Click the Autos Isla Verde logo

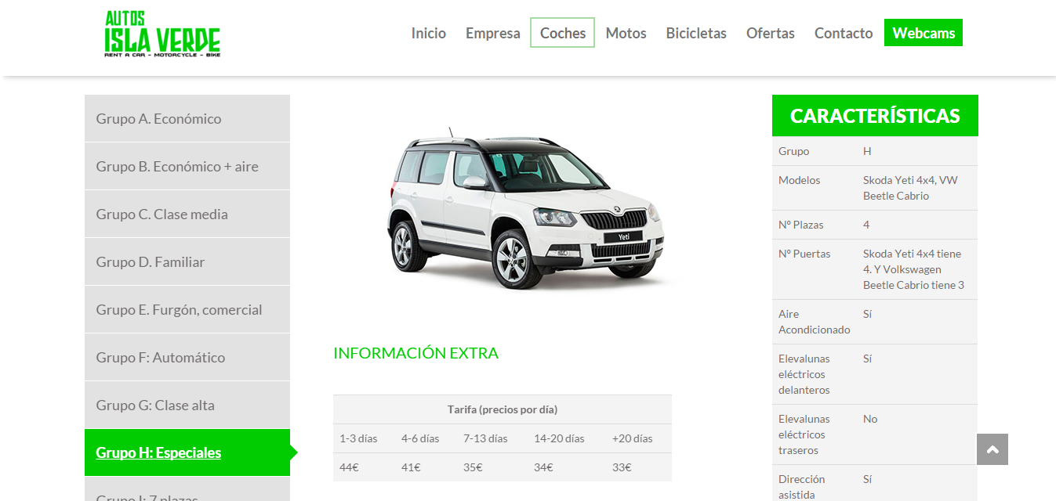tap(162, 34)
